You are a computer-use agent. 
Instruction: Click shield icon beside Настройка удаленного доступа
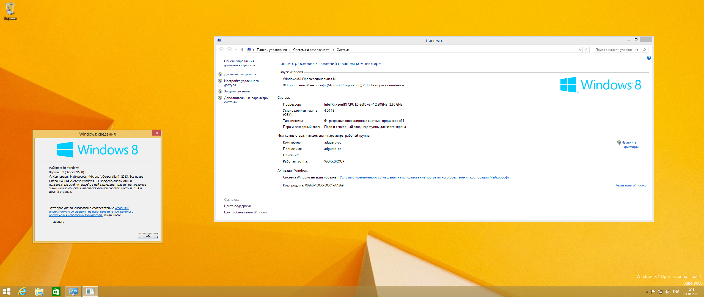coord(220,81)
